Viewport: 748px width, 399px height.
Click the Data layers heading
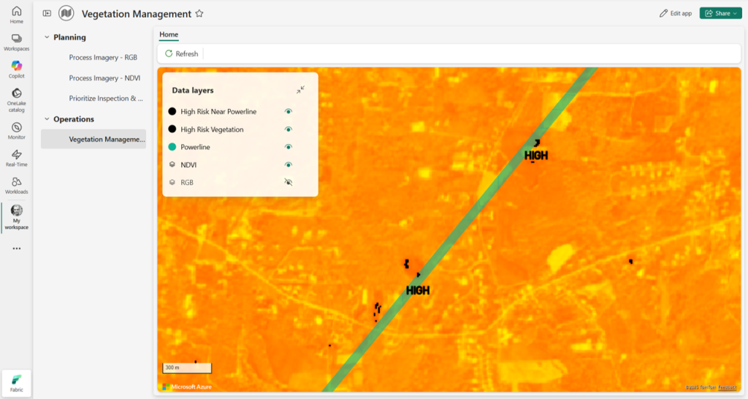pyautogui.click(x=193, y=90)
